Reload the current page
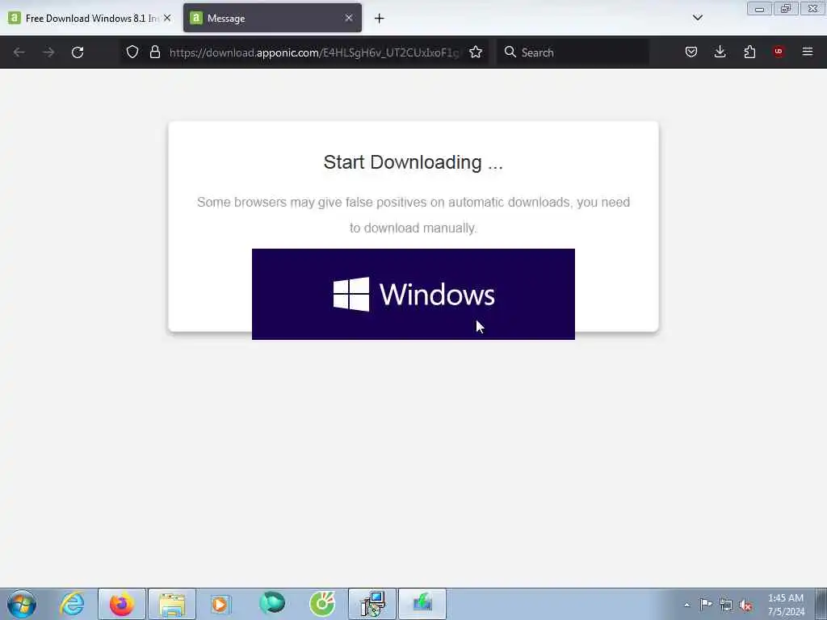Screen dimensions: 827x620 coord(78,52)
